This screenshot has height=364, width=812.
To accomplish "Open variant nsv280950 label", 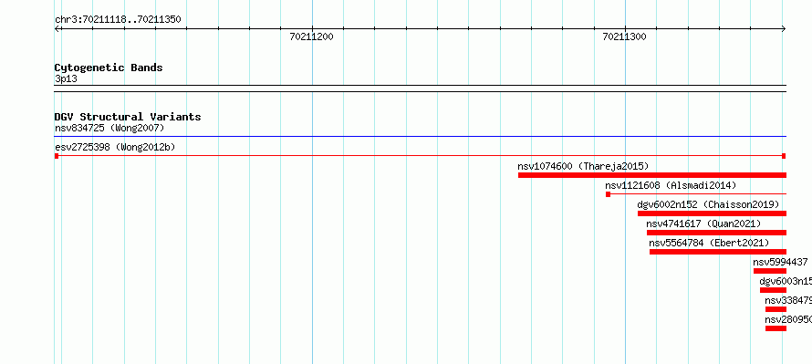I will (788, 319).
